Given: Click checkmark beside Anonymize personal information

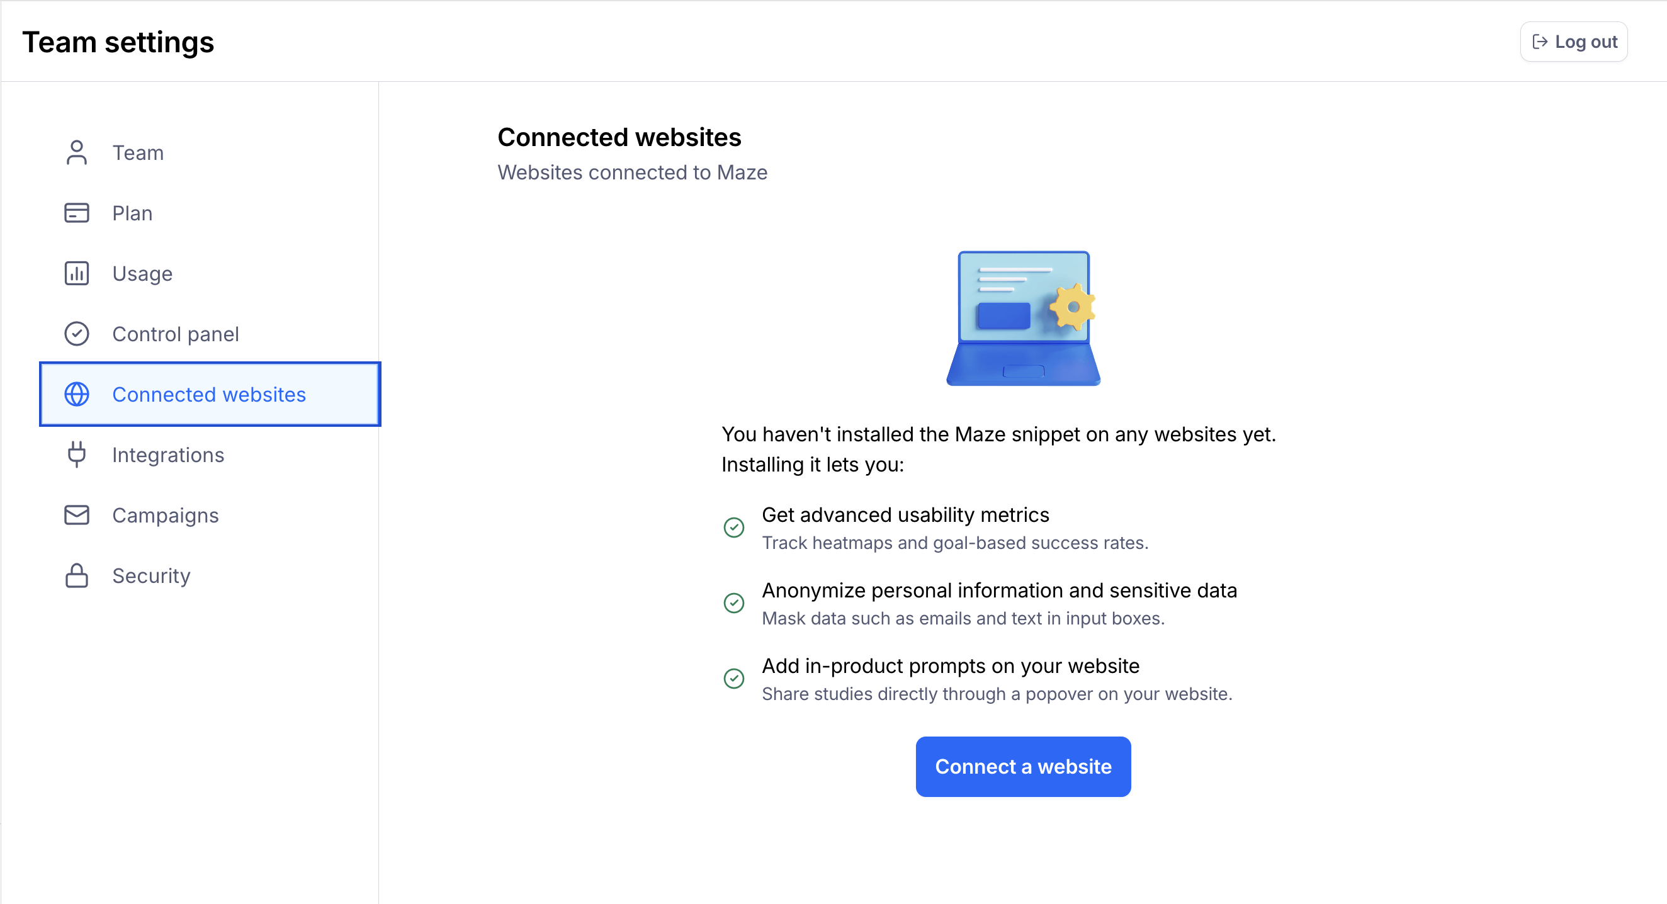Looking at the screenshot, I should point(733,603).
